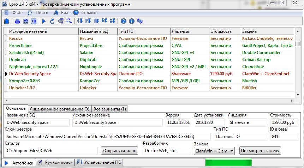
Task: Click the table's vertical scrollbar down arrow
Action: (298, 95)
